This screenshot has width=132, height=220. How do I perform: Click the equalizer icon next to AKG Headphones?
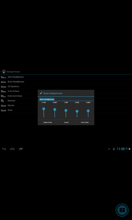pyautogui.click(x=4, y=77)
